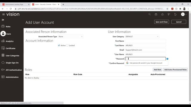The height and width of the screenshot is (107, 191).
Task: Open the User Categories icon
Action: pyautogui.click(x=3, y=55)
